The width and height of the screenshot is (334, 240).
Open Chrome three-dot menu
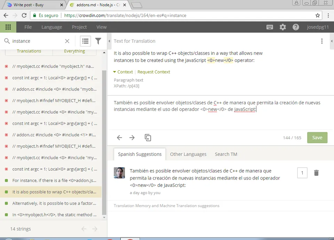(x=328, y=15)
